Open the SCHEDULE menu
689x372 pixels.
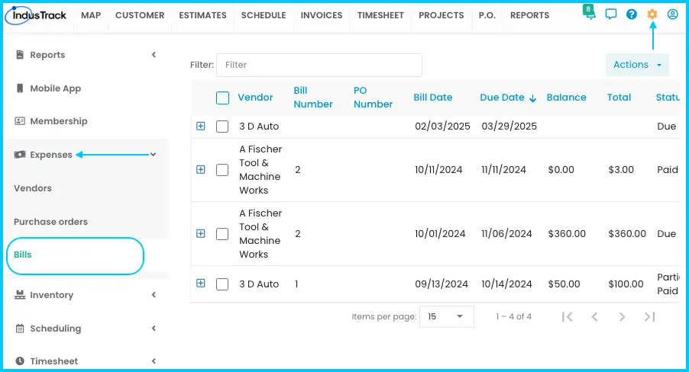(264, 15)
